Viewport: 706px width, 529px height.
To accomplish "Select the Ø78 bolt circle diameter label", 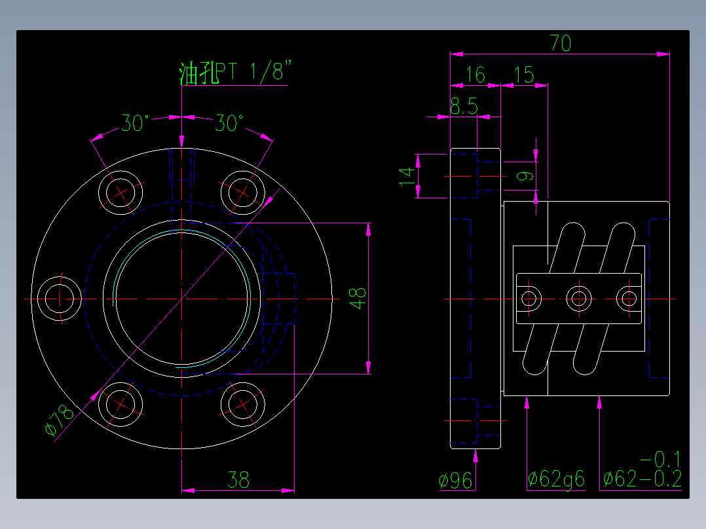I will coord(56,419).
